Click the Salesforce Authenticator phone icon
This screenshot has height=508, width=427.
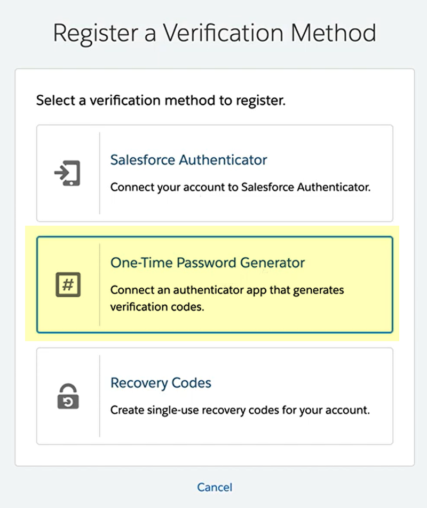pos(68,173)
